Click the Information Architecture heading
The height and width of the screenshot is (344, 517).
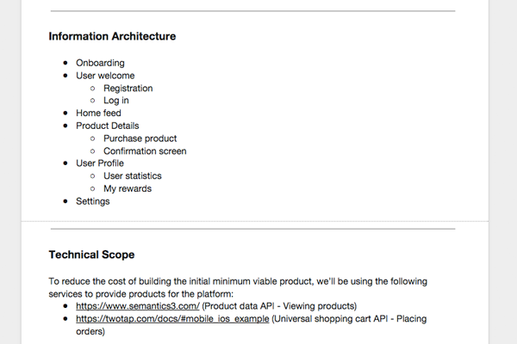tap(112, 36)
